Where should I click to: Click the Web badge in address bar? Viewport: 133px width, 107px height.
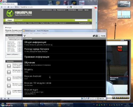[x=17, y=7]
